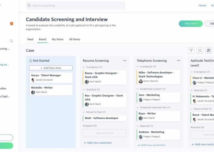Open Resume Screening column options menu
This screenshot has width=214, height=152.
125,60
